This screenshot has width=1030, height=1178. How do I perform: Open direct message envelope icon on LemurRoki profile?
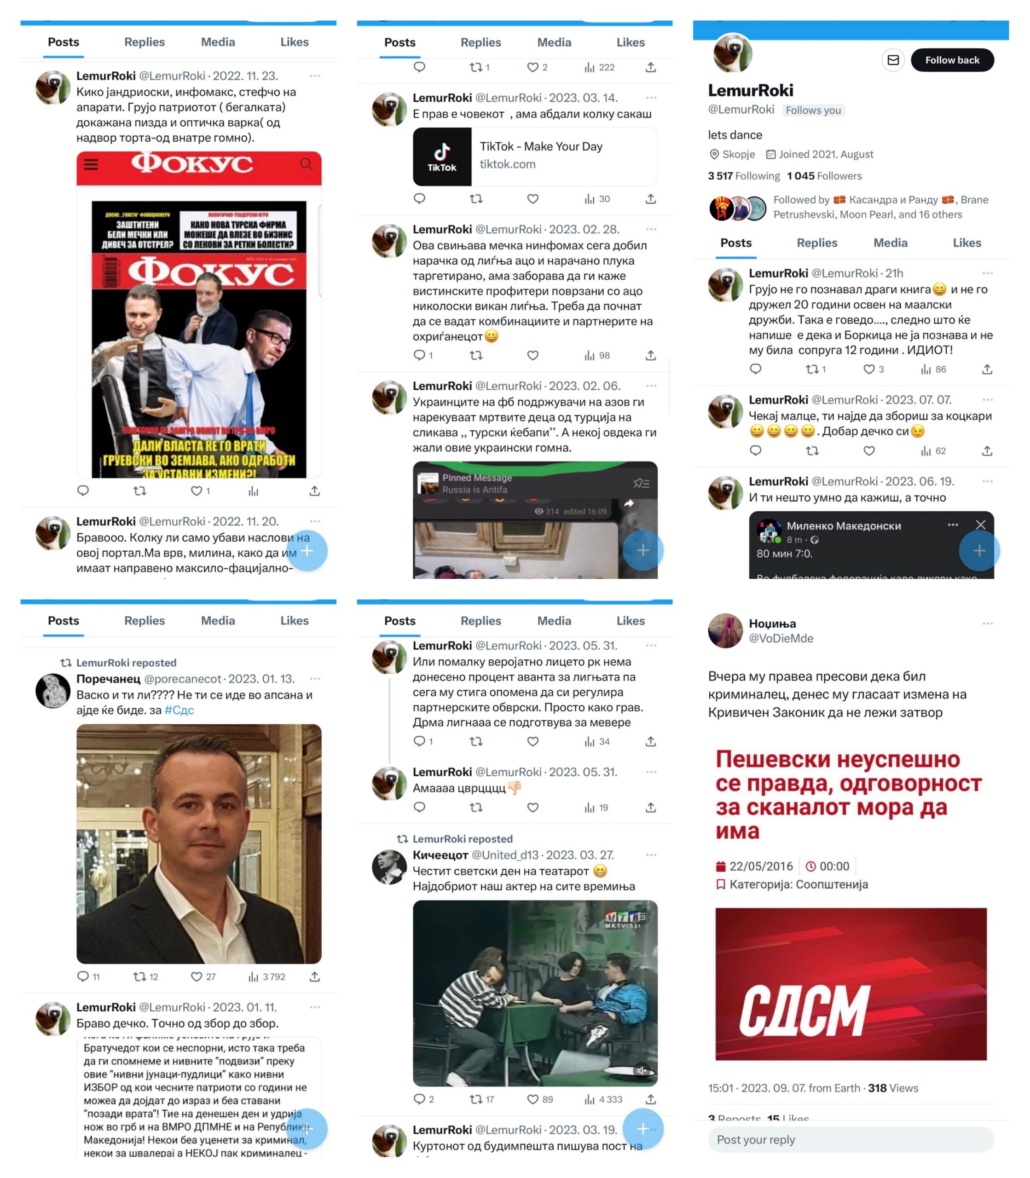(893, 60)
